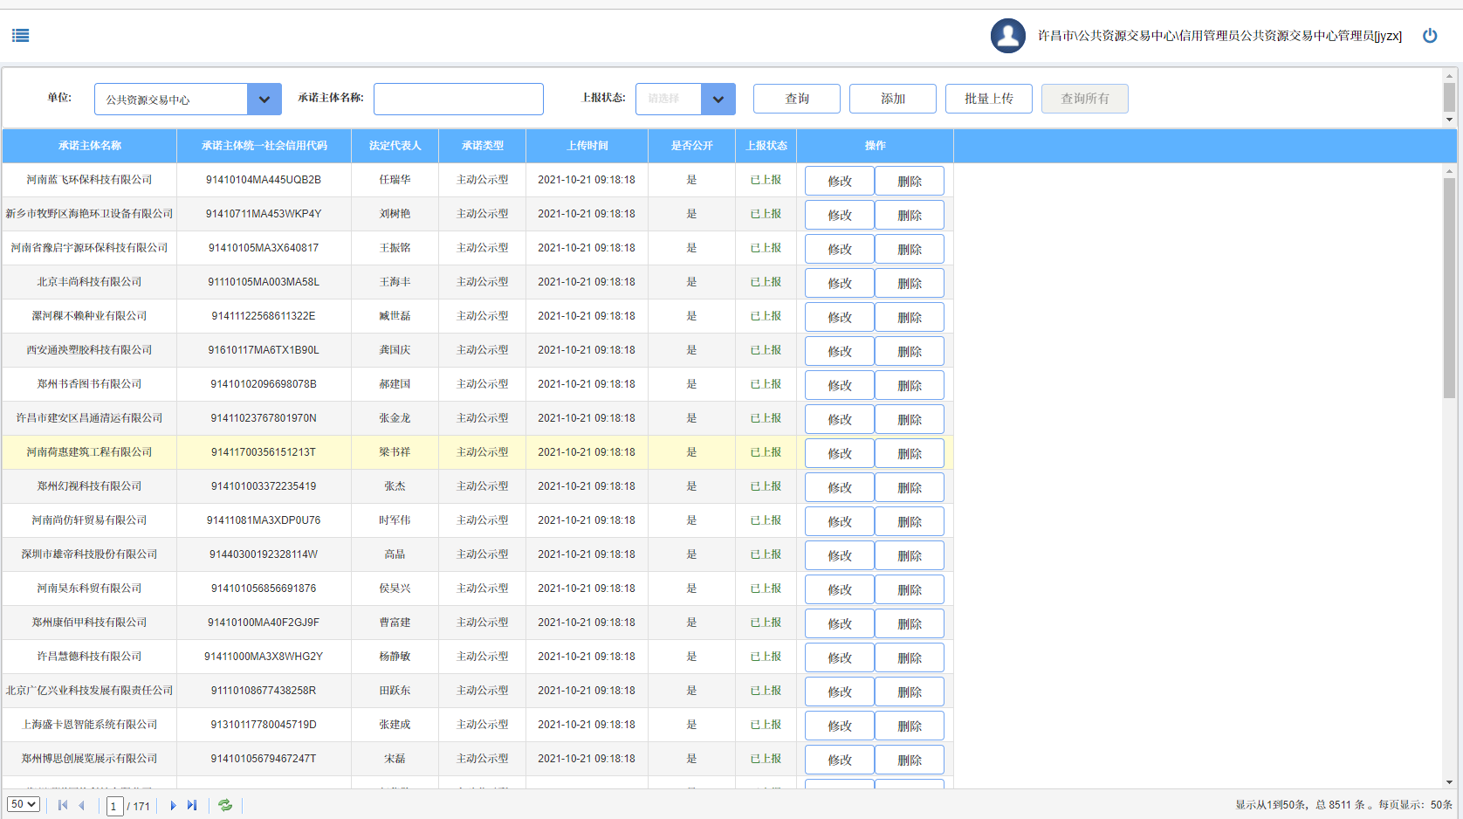Select credit code 91411023767801970N
The width and height of the screenshot is (1463, 819).
click(x=264, y=418)
